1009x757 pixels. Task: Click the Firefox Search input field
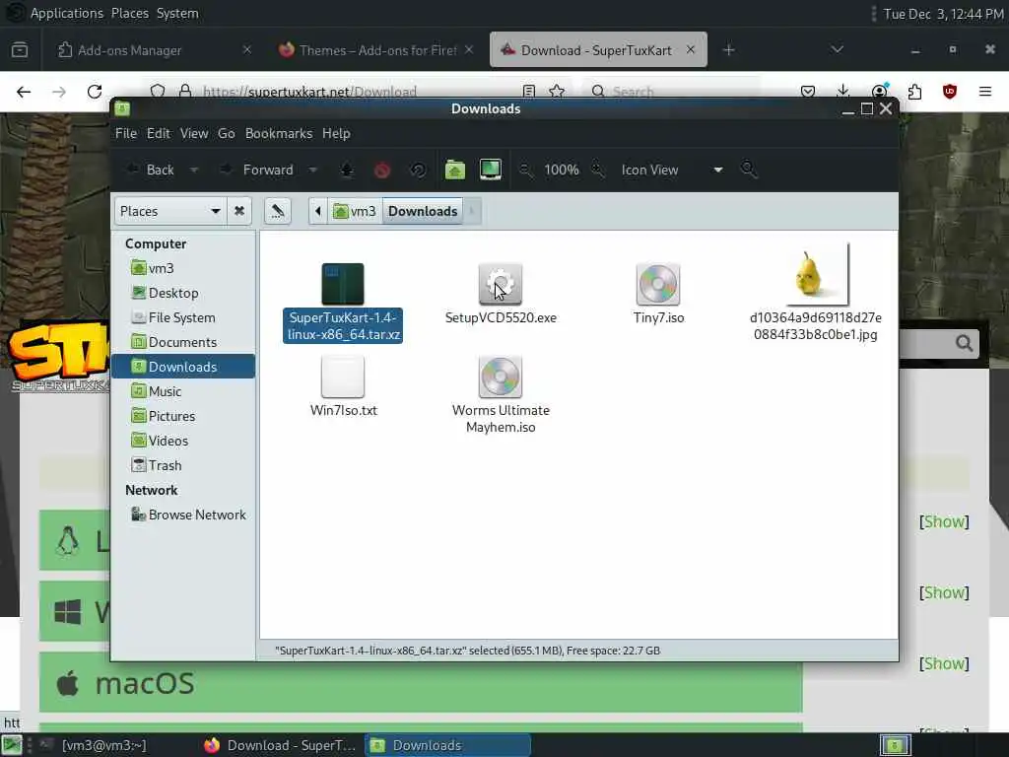click(x=671, y=92)
